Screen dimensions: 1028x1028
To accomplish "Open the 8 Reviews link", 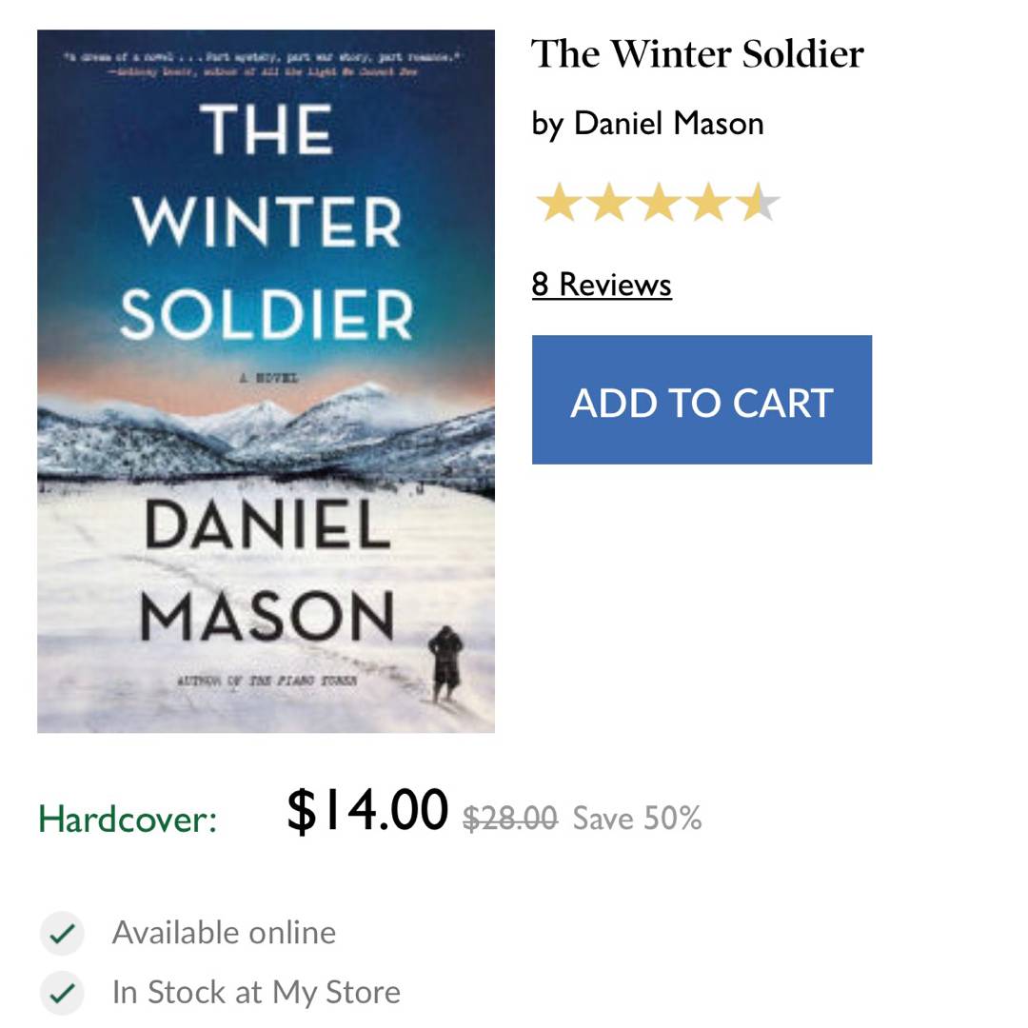I will coord(602,285).
